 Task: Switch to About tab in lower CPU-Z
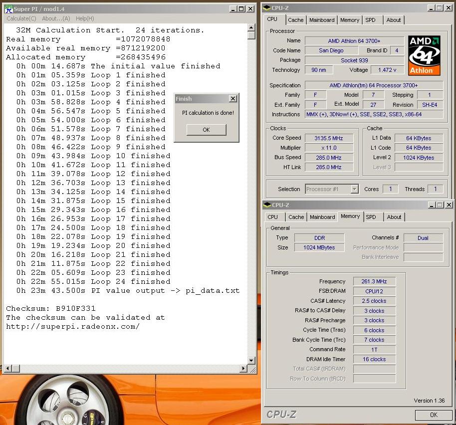tap(394, 217)
